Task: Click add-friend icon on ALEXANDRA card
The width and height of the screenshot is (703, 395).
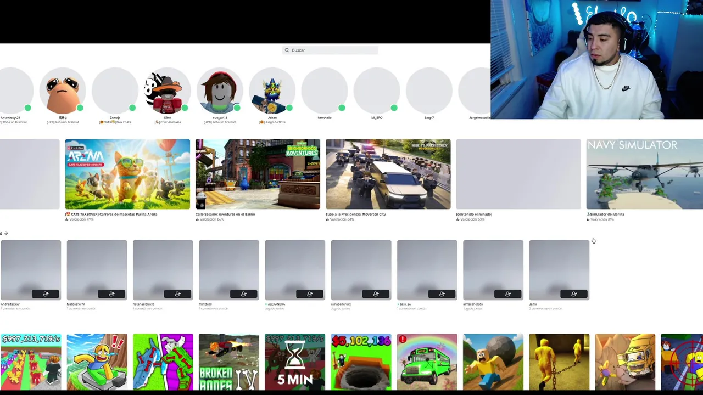Action: 310,294
